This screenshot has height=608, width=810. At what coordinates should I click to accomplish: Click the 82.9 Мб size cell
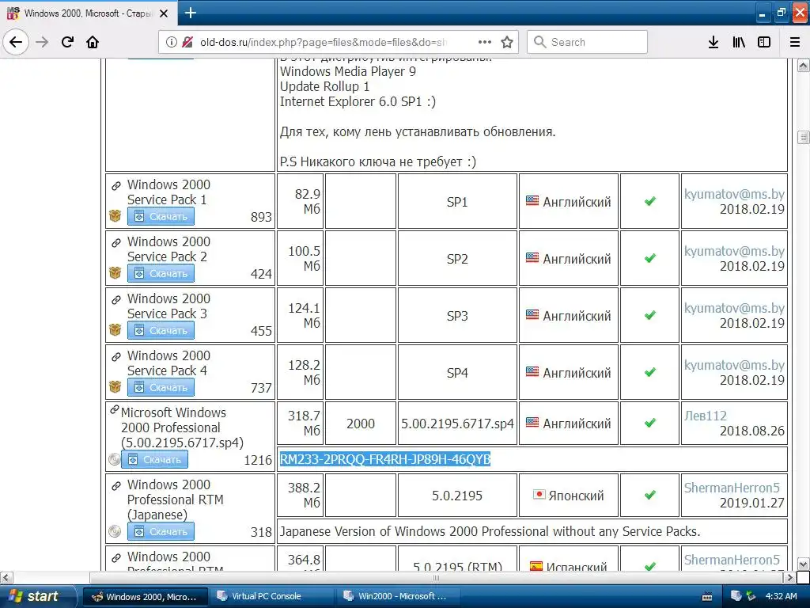[x=301, y=202]
